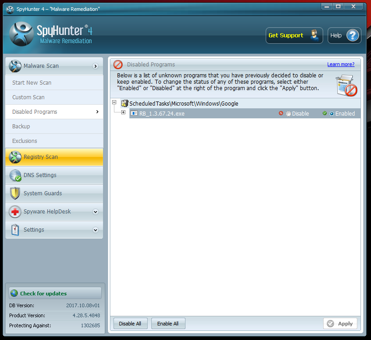Close the SpyHunter window
Screen dimensions: 371x340
[354, 6]
